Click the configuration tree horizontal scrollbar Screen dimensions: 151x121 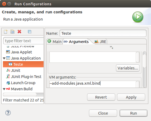point(23,95)
